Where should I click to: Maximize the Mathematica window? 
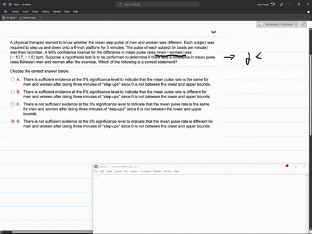click(x=296, y=166)
